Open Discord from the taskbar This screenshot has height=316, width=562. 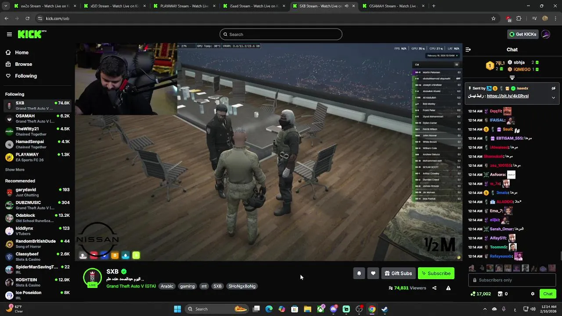click(333, 309)
